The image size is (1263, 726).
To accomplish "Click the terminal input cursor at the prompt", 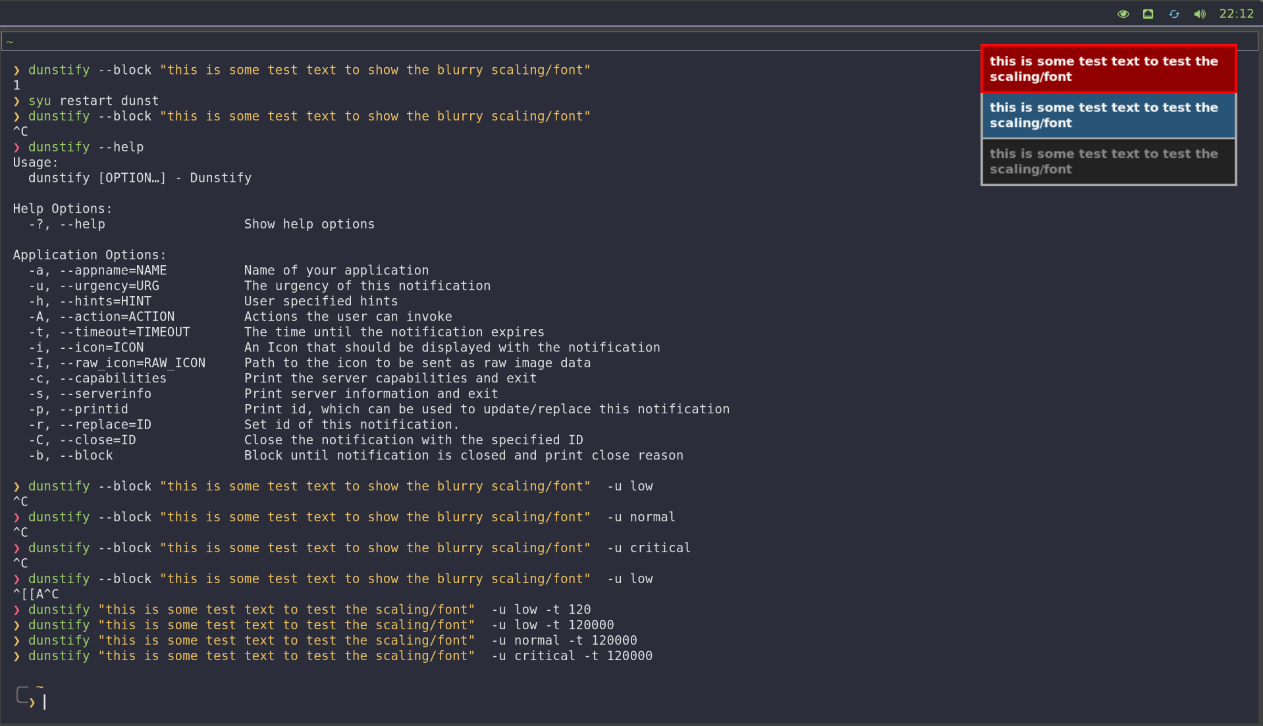I will click(x=45, y=700).
